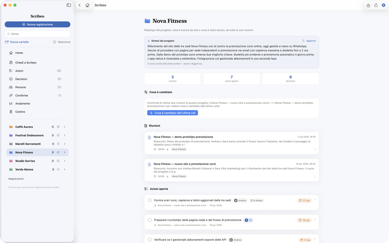Click the Verde Mensa green folder icon

tap(11, 169)
